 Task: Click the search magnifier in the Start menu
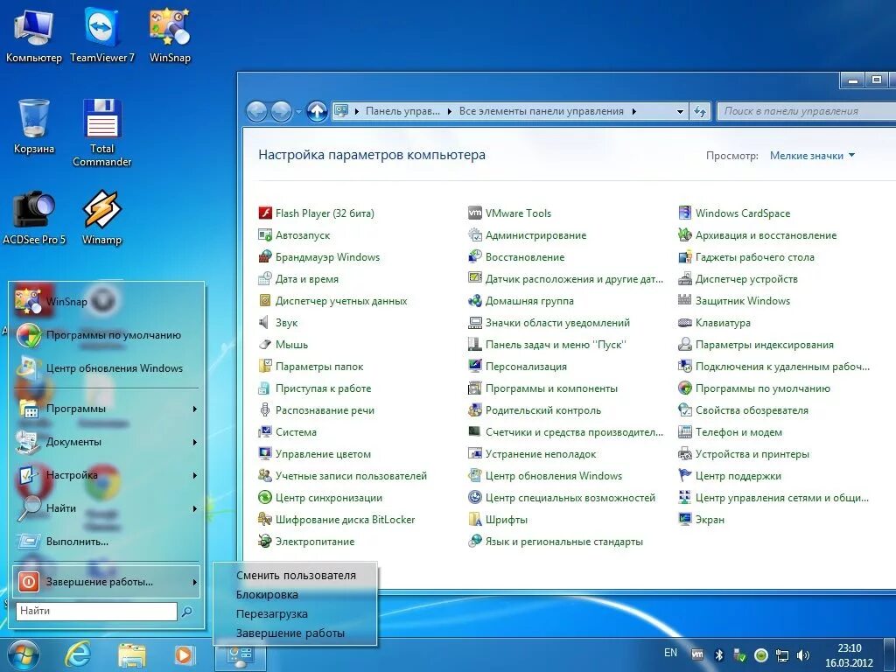click(x=186, y=612)
